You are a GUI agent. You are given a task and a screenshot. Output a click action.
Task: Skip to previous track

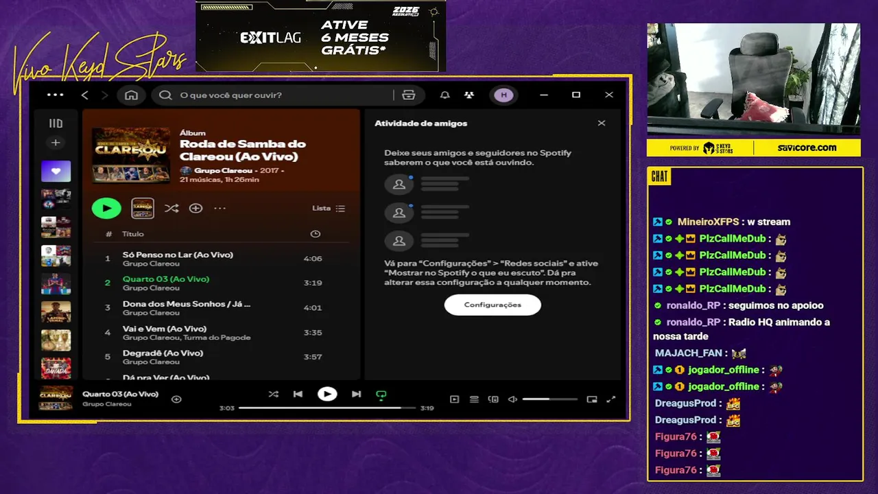coord(298,394)
